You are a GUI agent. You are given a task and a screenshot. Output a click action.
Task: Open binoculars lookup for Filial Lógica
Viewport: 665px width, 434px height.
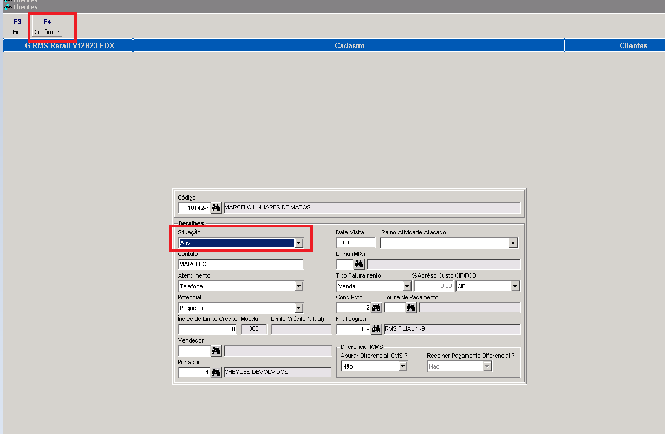pyautogui.click(x=376, y=329)
